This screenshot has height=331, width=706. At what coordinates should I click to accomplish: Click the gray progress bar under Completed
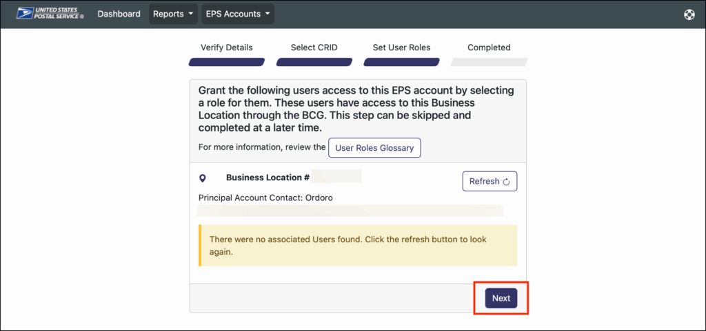coord(489,62)
